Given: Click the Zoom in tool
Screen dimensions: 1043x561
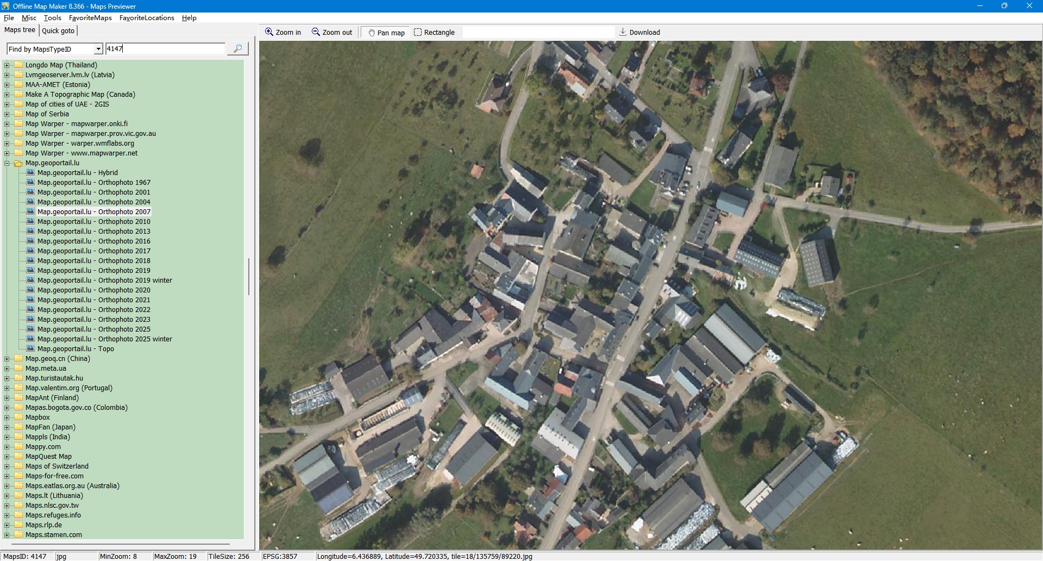Looking at the screenshot, I should coord(282,33).
